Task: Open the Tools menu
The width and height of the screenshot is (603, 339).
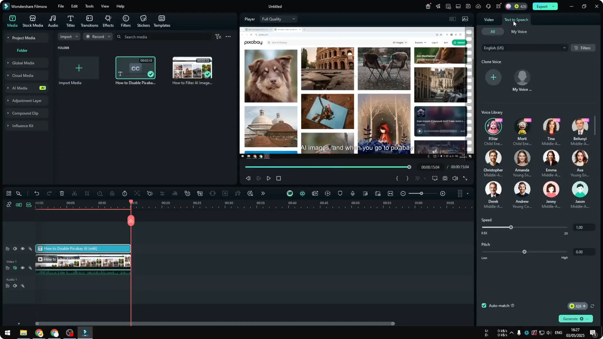Action: (89, 6)
